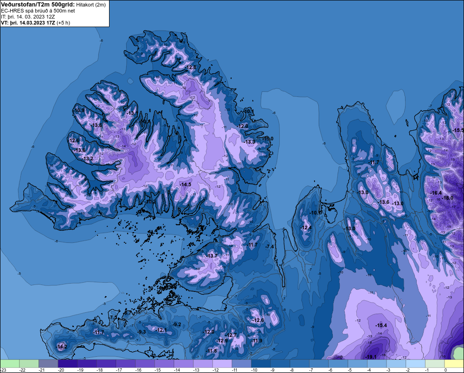Screen dimensions: 464x373
Task: Select the -10 dark blue legend swatch
Action: [x=261, y=363]
